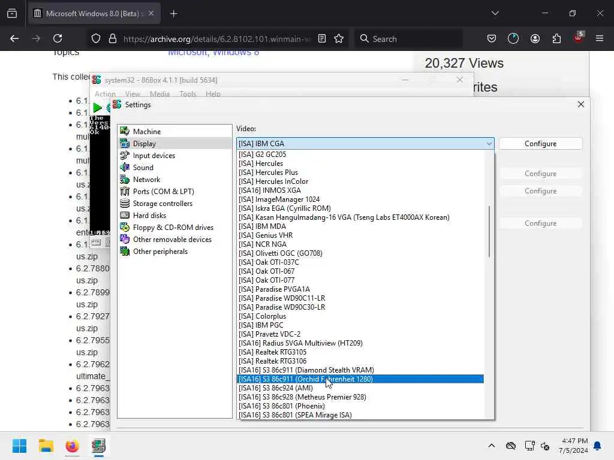Open Windows Start menu
Screen dimensions: 614x460
pyautogui.click(x=19, y=446)
